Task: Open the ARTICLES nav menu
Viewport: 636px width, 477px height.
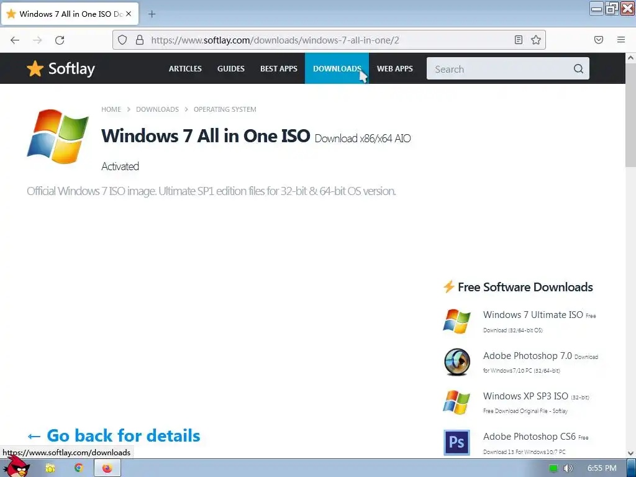Action: (185, 68)
